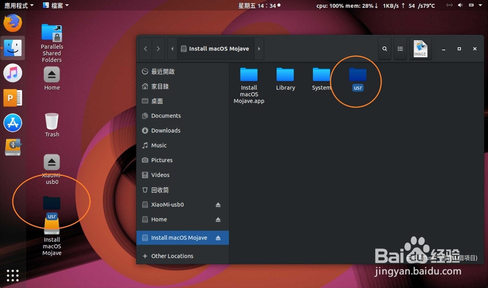Open the USB installer app in dock
This screenshot has height=288, width=488.
[13, 147]
